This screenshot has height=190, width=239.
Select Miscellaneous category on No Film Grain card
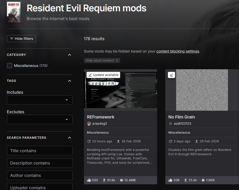179,133
